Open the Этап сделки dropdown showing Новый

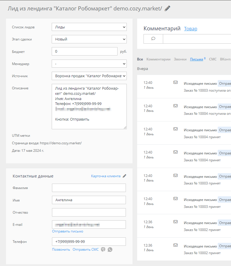pos(89,39)
